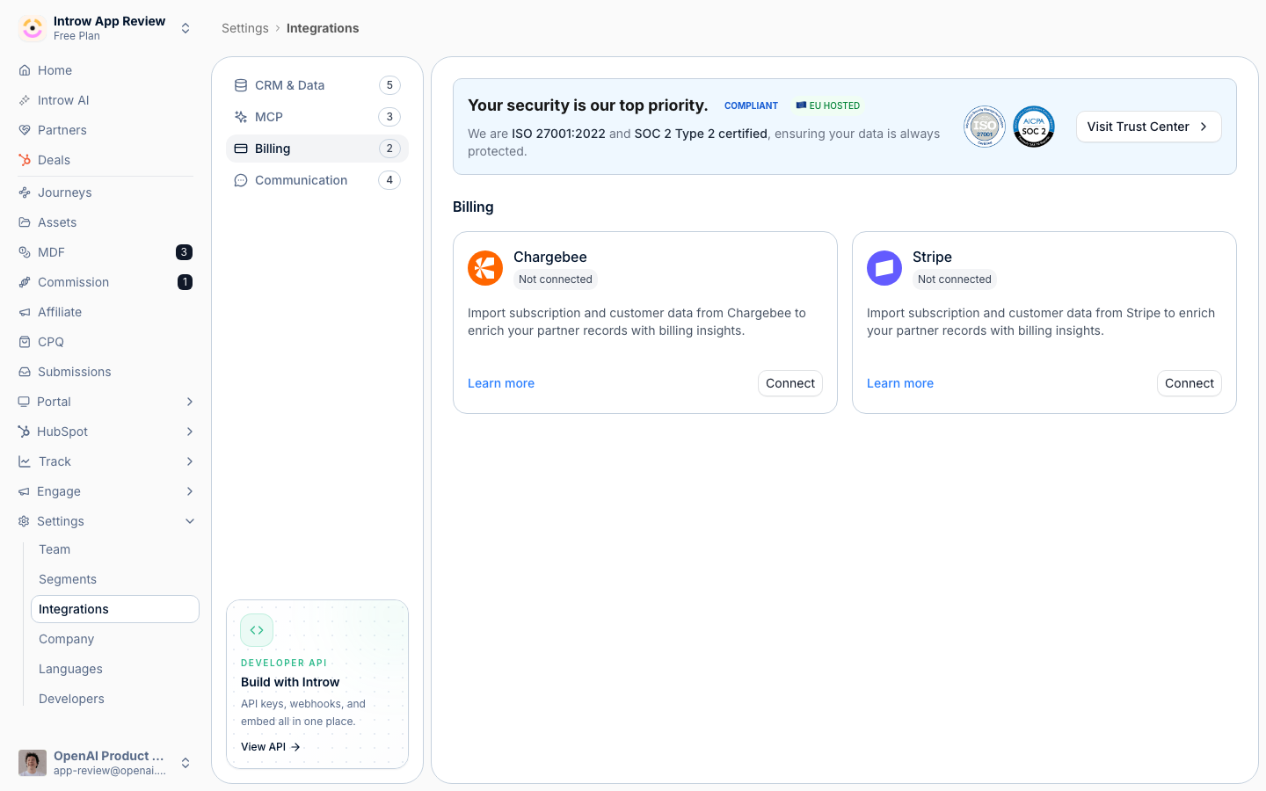1266x791 pixels.
Task: Expand the Engage submenu chevron
Action: click(x=190, y=491)
